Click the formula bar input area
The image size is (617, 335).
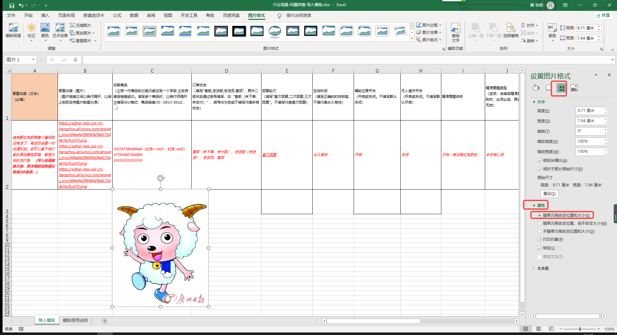click(347, 60)
